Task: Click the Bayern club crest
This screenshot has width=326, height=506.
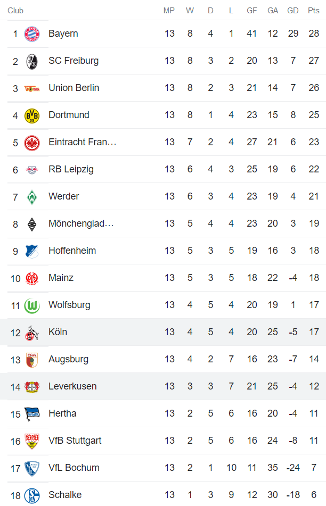Action: [x=32, y=33]
